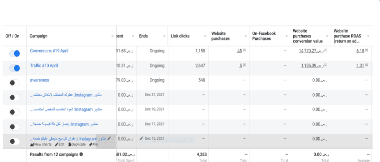Open the Traffic #10 April campaign link
Viewport: 380px width, 162px height.
click(x=44, y=66)
